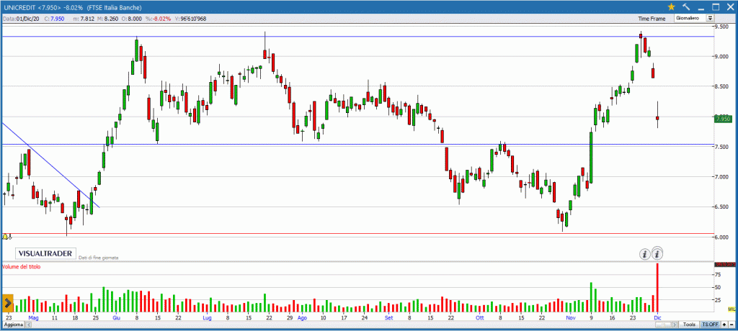Click the 75 volume axis label
Image resolution: width=738 pixels, height=331 pixels.
point(719,274)
